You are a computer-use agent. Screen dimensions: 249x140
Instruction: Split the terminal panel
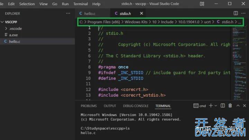223,105
